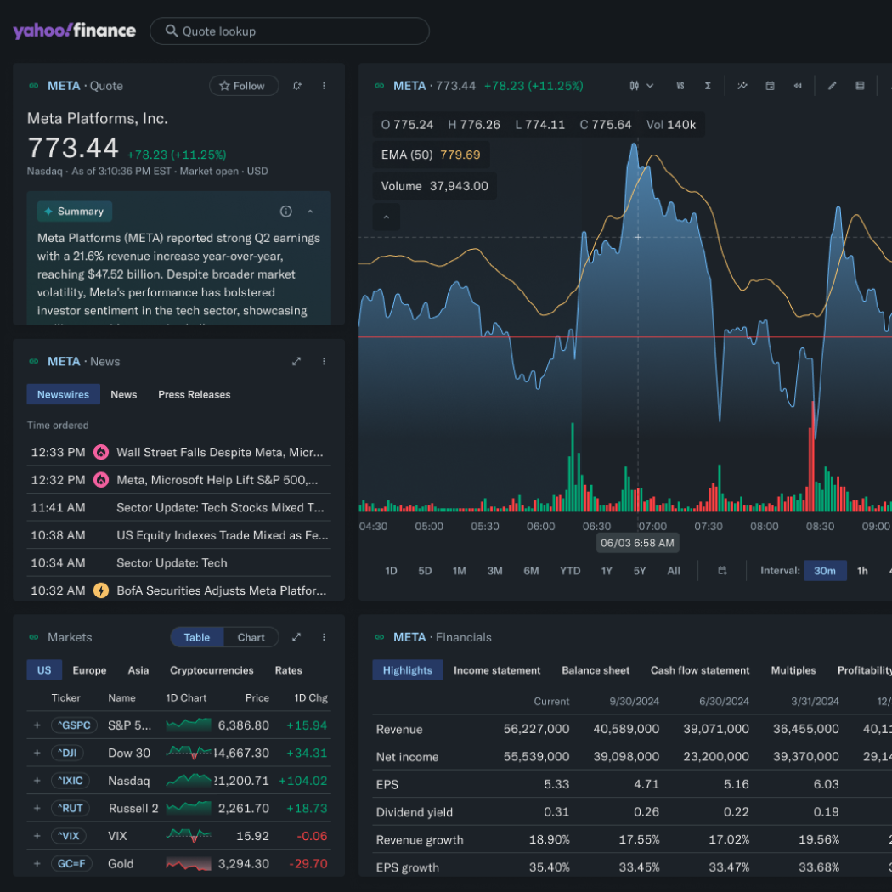Open the candlestick chart type icon
892x892 pixels.
634,86
